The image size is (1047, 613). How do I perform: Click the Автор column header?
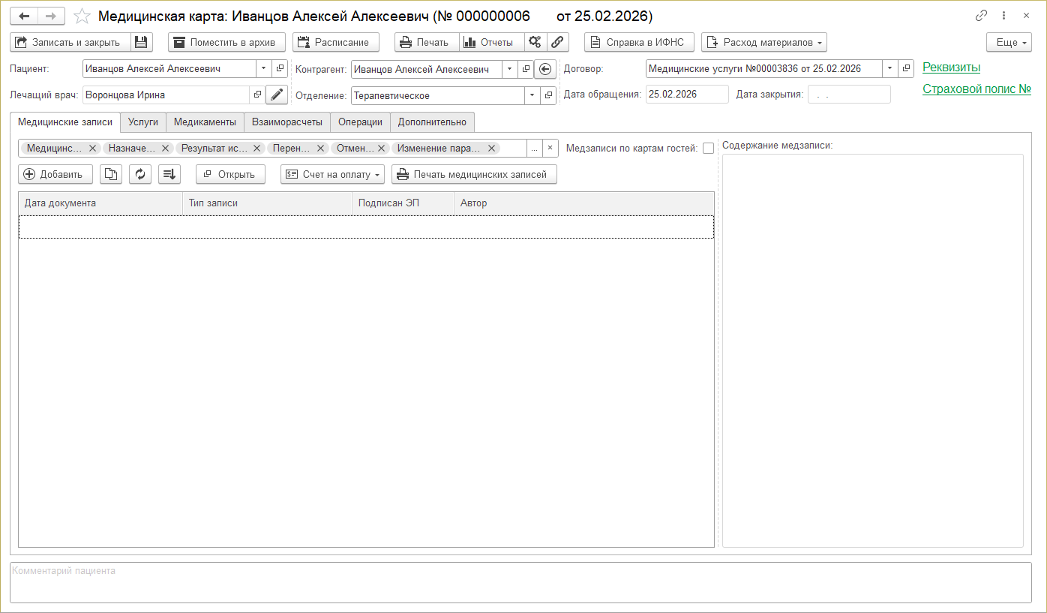(x=584, y=203)
